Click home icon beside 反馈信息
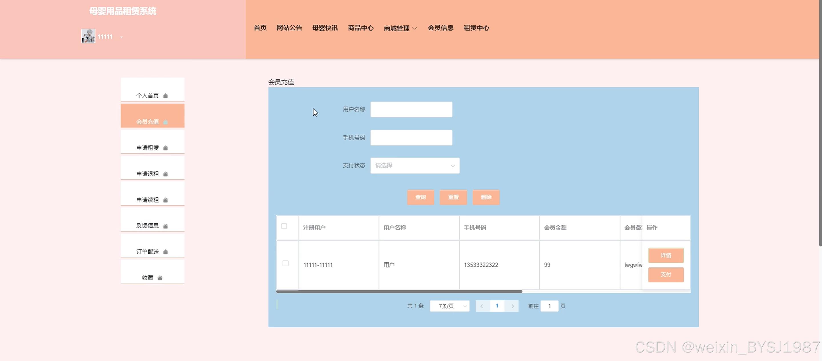 (165, 226)
